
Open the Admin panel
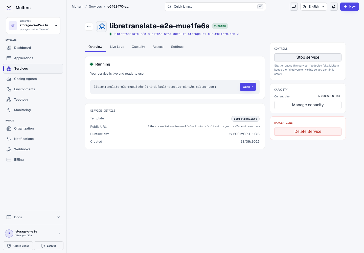coord(18,246)
